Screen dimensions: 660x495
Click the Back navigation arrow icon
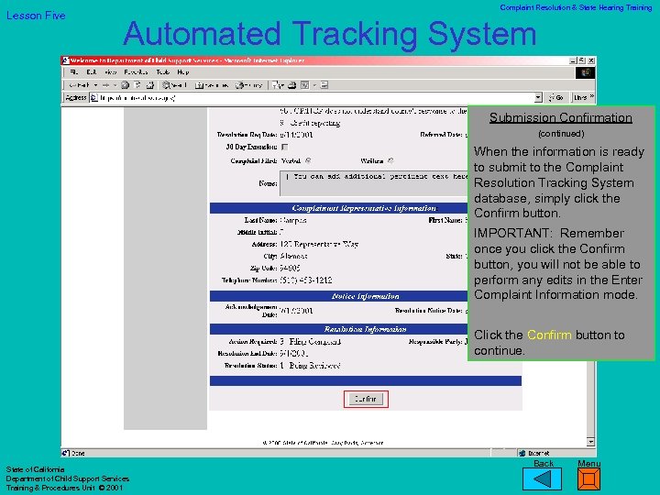(x=542, y=479)
